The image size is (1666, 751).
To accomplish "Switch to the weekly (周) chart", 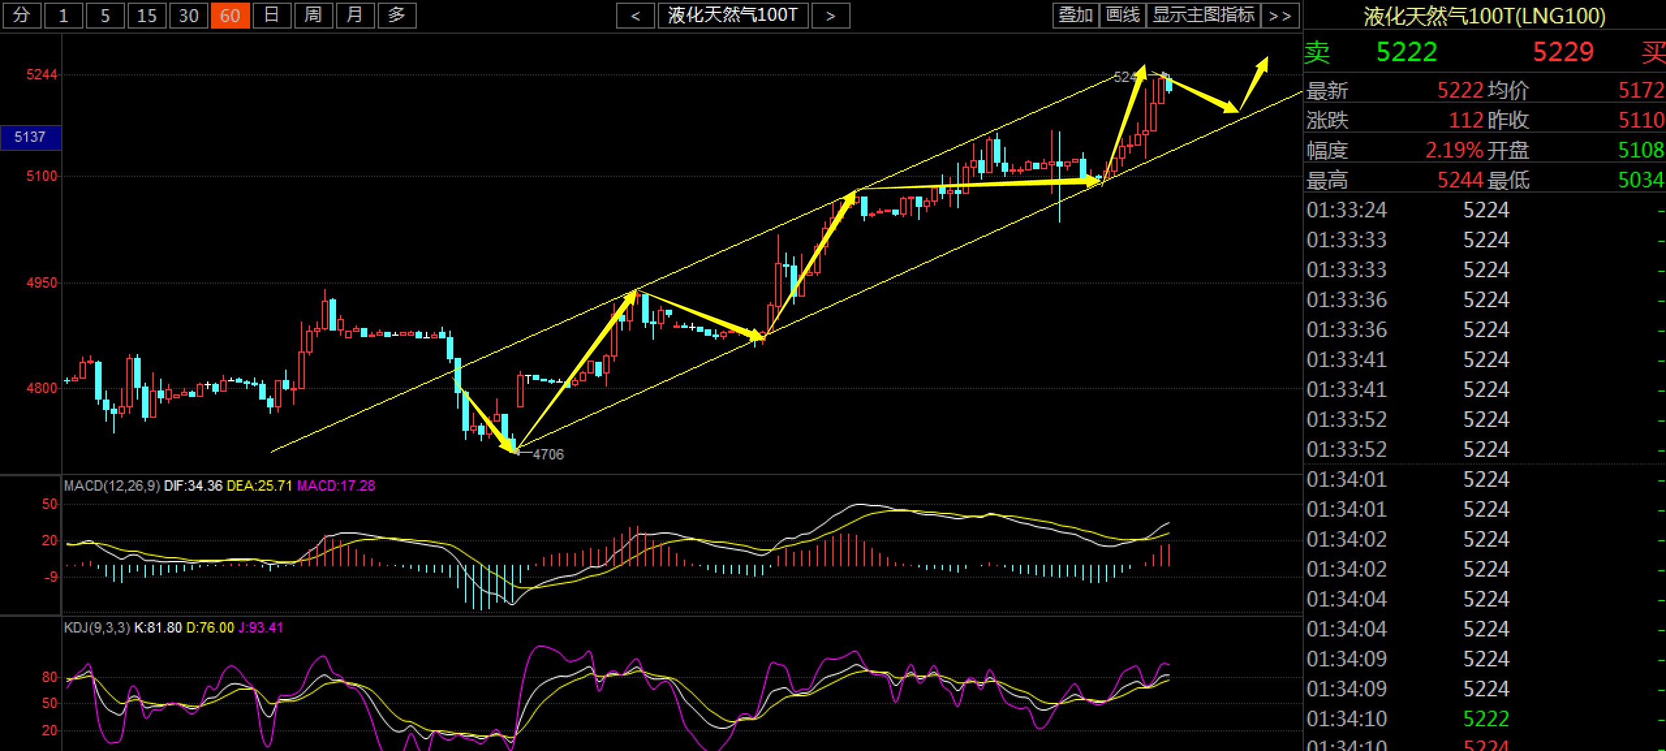I will [x=313, y=16].
